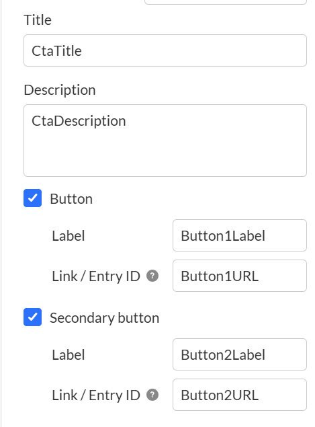Focus the Button2URL input field

pos(240,395)
